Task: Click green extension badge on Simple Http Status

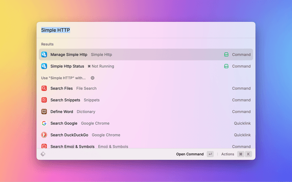Action: pos(226,66)
